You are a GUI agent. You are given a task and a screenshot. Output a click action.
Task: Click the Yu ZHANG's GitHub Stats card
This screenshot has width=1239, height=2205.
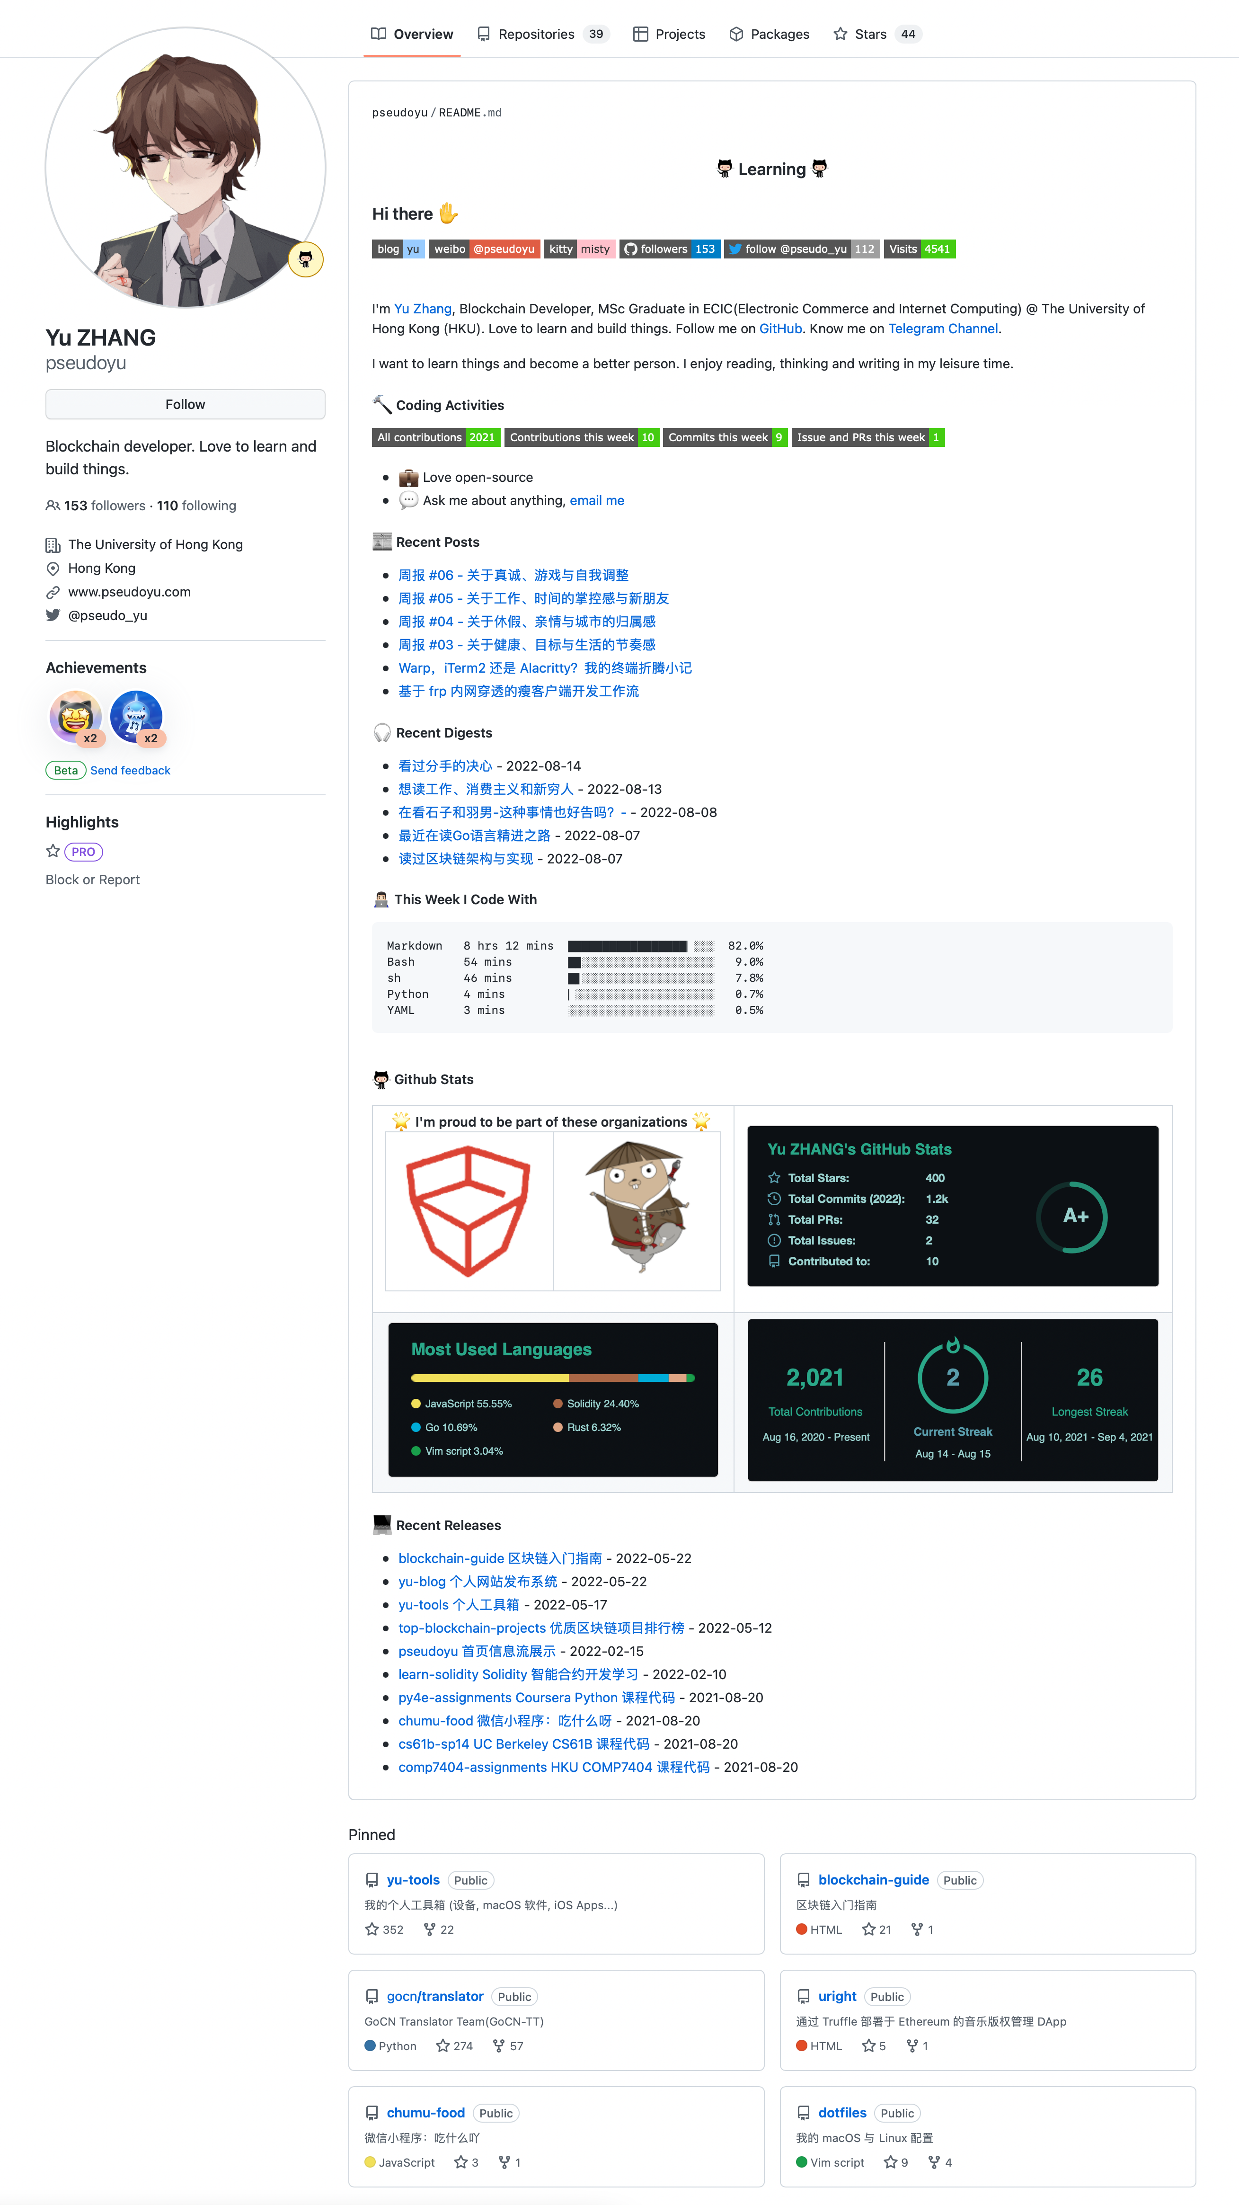(952, 1205)
